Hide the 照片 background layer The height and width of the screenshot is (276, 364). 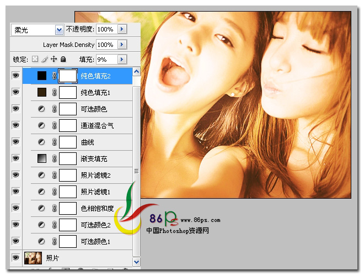pos(15,258)
